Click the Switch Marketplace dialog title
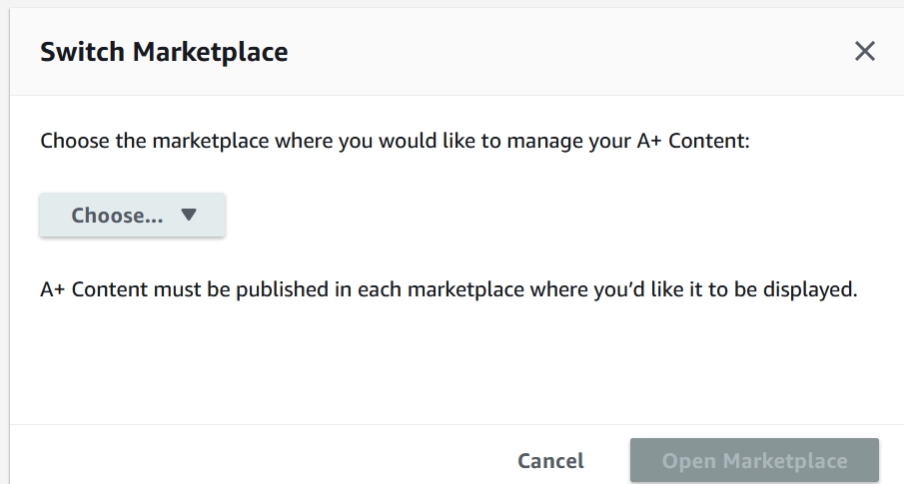Screen dimensions: 904x484 (x=164, y=53)
